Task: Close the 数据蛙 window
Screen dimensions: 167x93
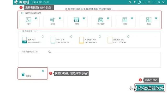Action: (163, 2)
